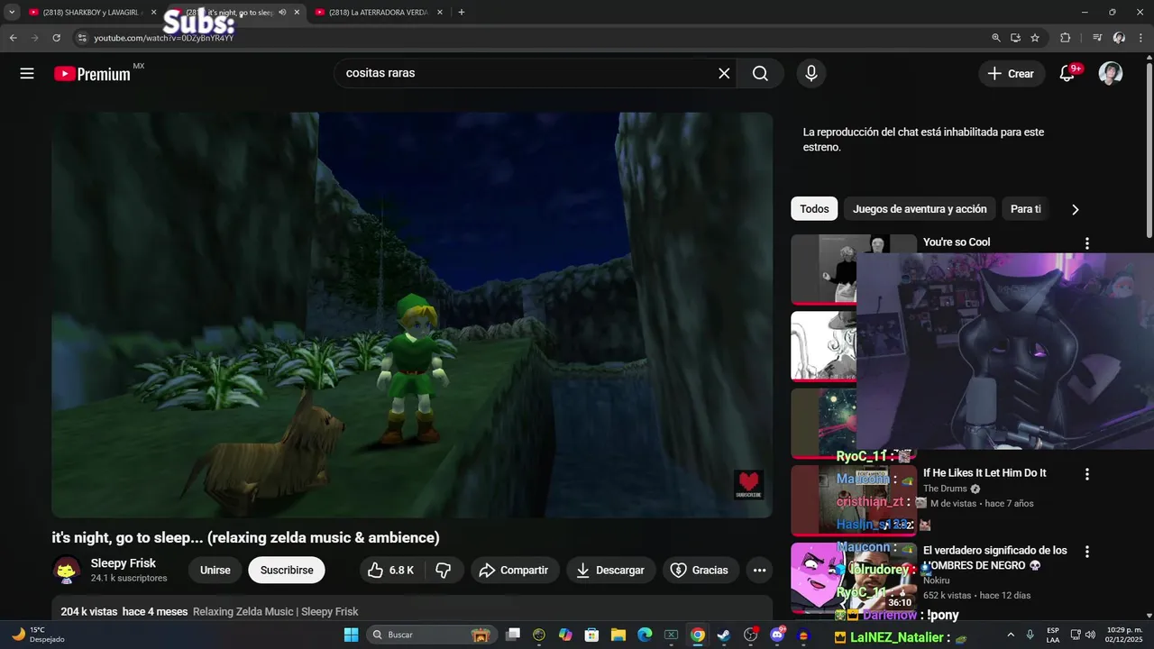Viewport: 1154px width, 649px height.
Task: Open You're so Cool video title
Action: coord(957,242)
